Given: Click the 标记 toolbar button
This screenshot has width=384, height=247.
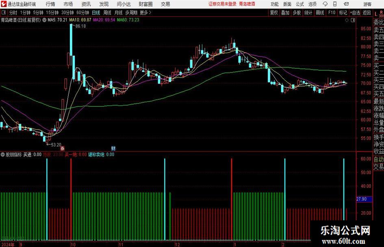Looking at the screenshot, I should [343, 13].
